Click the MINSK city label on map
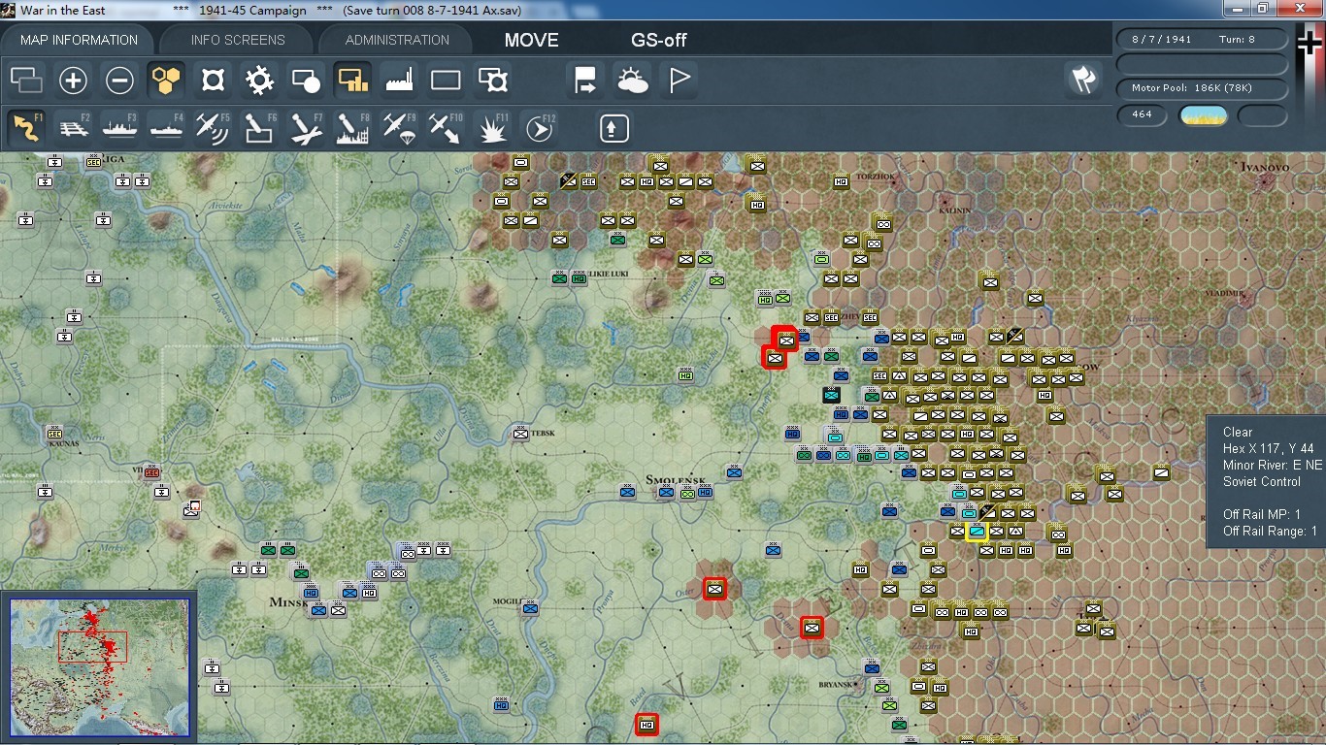The height and width of the screenshot is (745, 1326). [x=288, y=602]
